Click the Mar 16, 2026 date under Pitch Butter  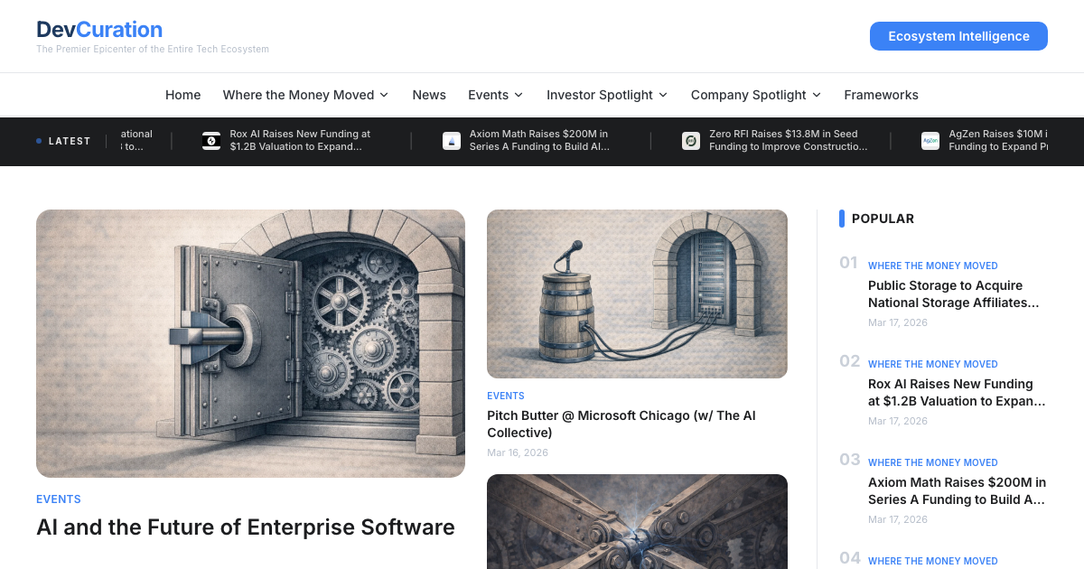point(518,452)
